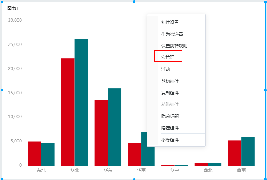Click the teal 西南 bar
This screenshot has width=267, height=180.
coord(248,151)
